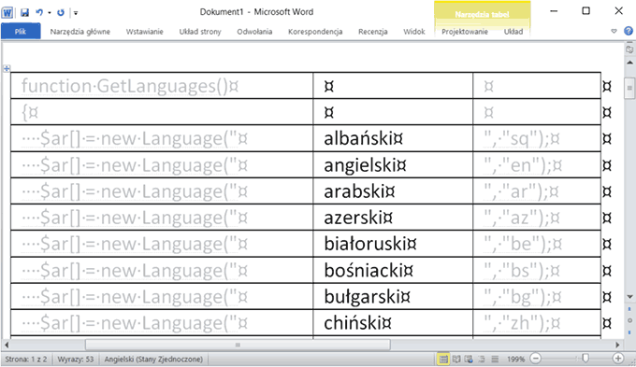The width and height of the screenshot is (636, 367).
Task: Switch to Draft view icon
Action: click(x=495, y=359)
